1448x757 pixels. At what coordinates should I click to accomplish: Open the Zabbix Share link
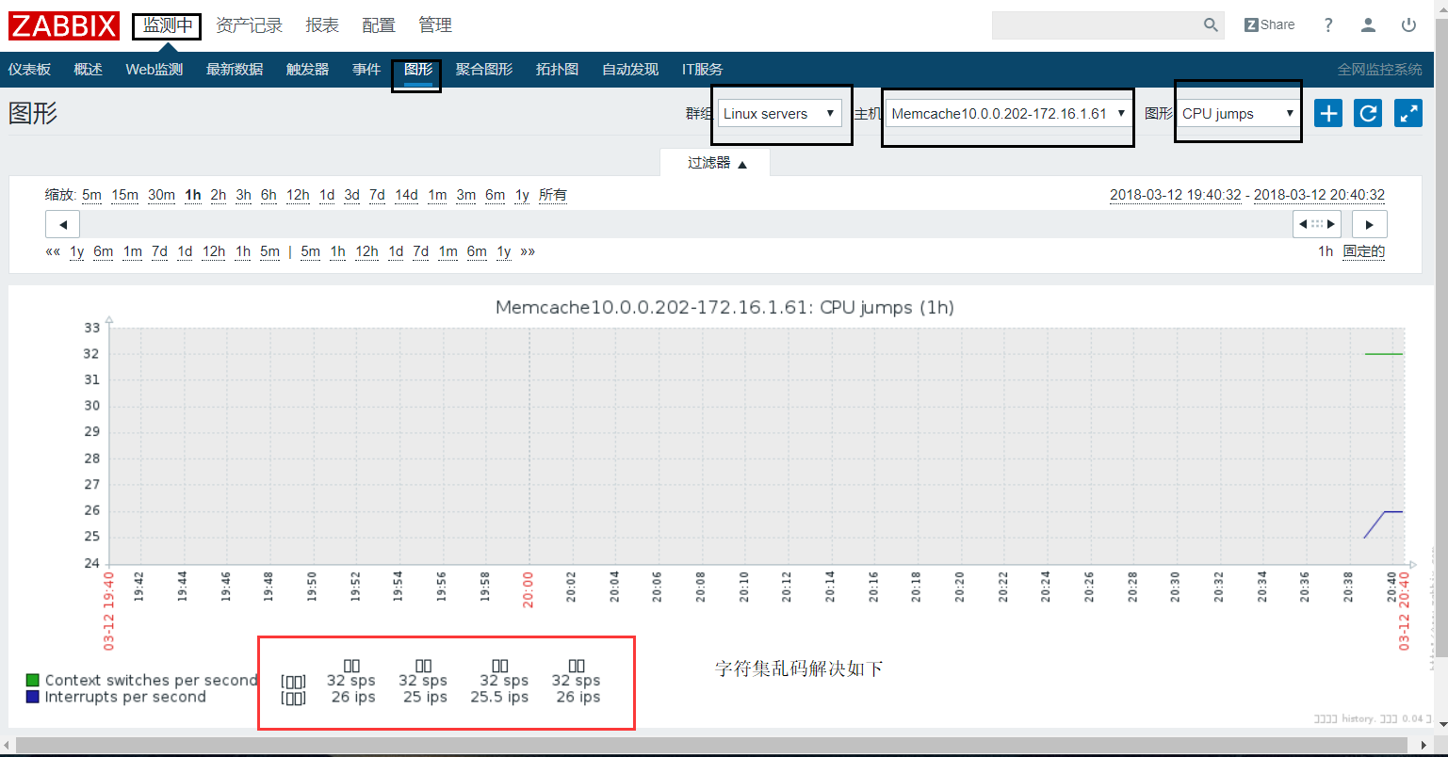point(1269,25)
